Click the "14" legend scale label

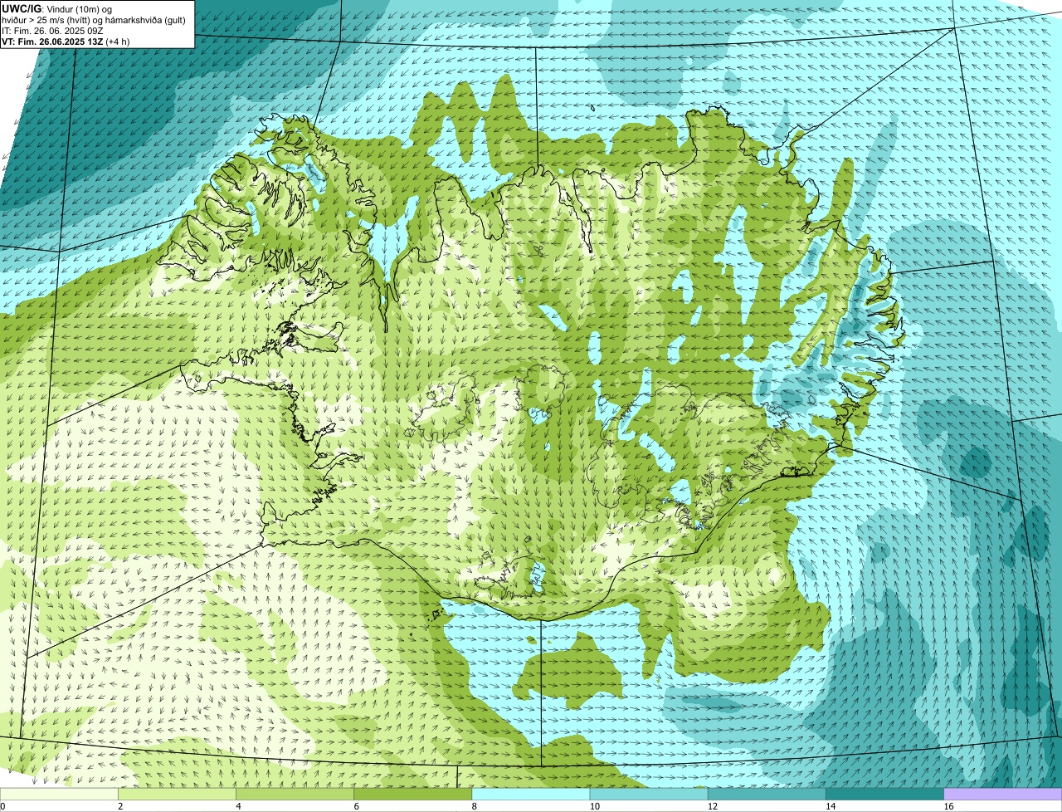pyautogui.click(x=830, y=806)
